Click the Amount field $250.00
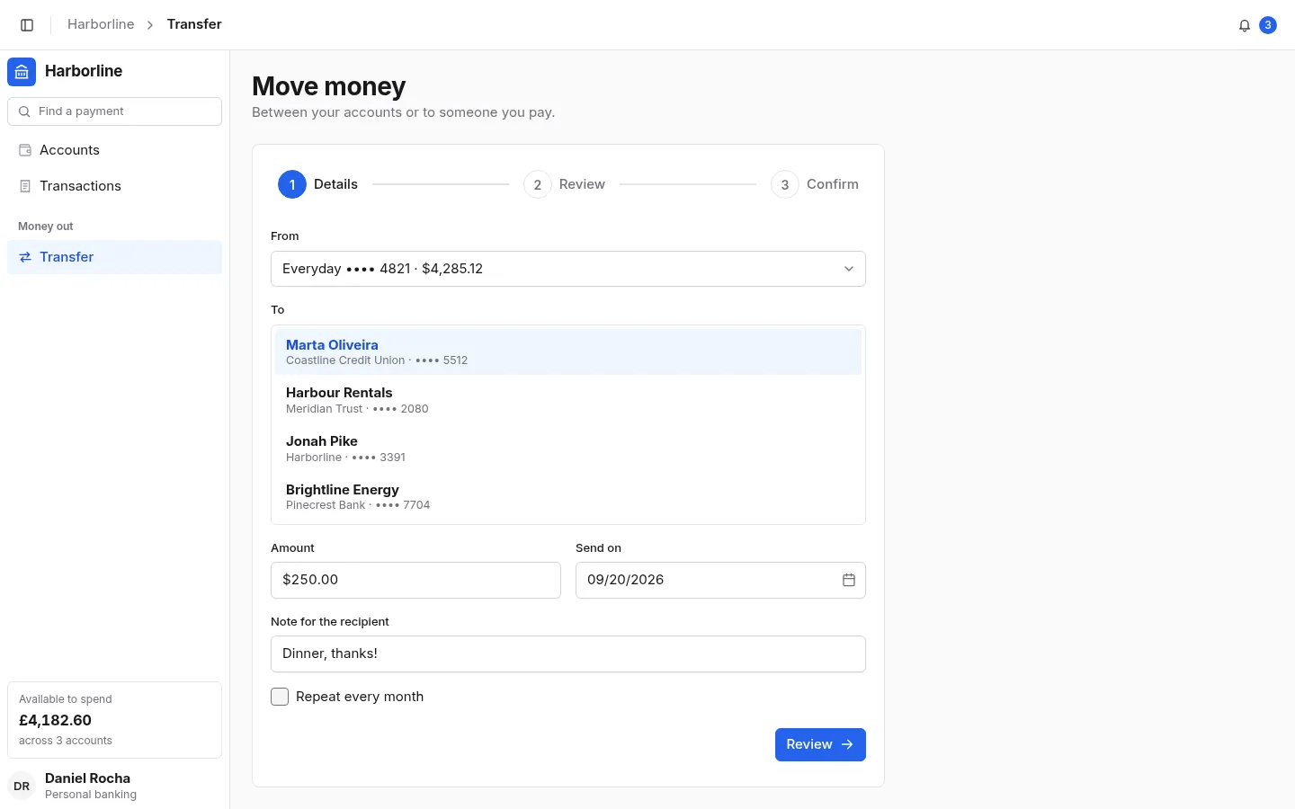Image resolution: width=1295 pixels, height=809 pixels. click(x=415, y=580)
